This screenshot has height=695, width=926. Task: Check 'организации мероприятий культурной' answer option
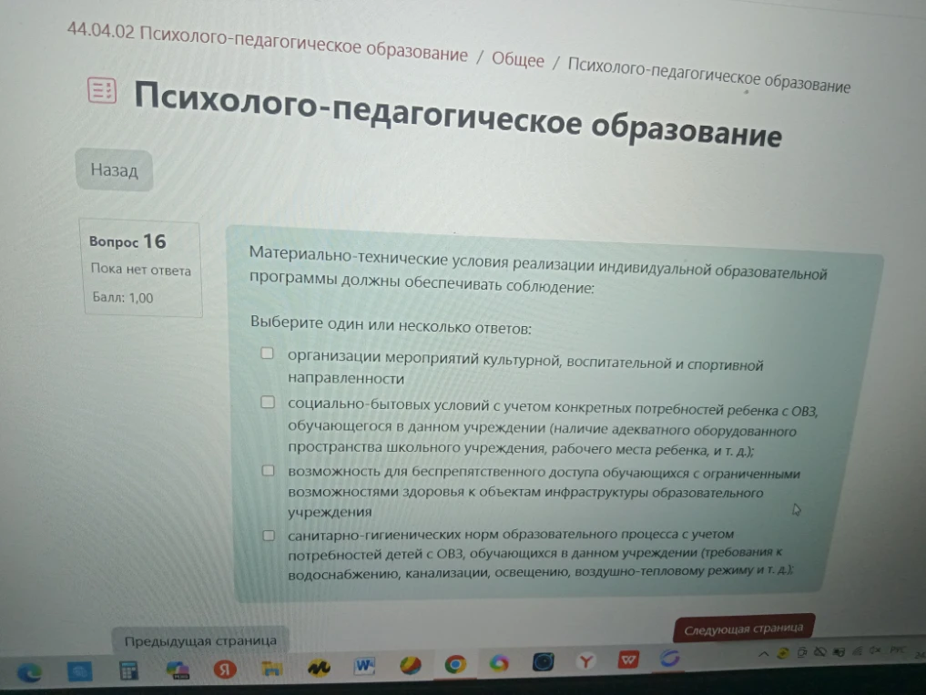[x=268, y=353]
